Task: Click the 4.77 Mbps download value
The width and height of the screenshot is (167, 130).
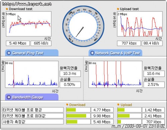Action: tap(102, 110)
